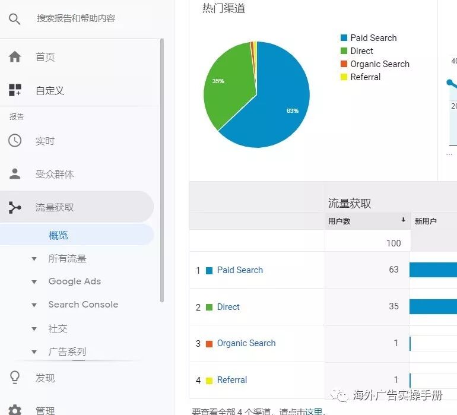Image resolution: width=457 pixels, height=415 pixels.
Task: Open 管理 settings label
Action: click(45, 411)
